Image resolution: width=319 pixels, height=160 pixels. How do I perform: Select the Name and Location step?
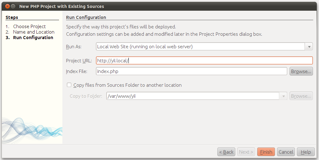[x=34, y=32]
